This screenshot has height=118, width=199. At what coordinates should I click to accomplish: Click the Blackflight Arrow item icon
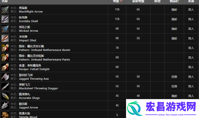[x=5, y=10]
